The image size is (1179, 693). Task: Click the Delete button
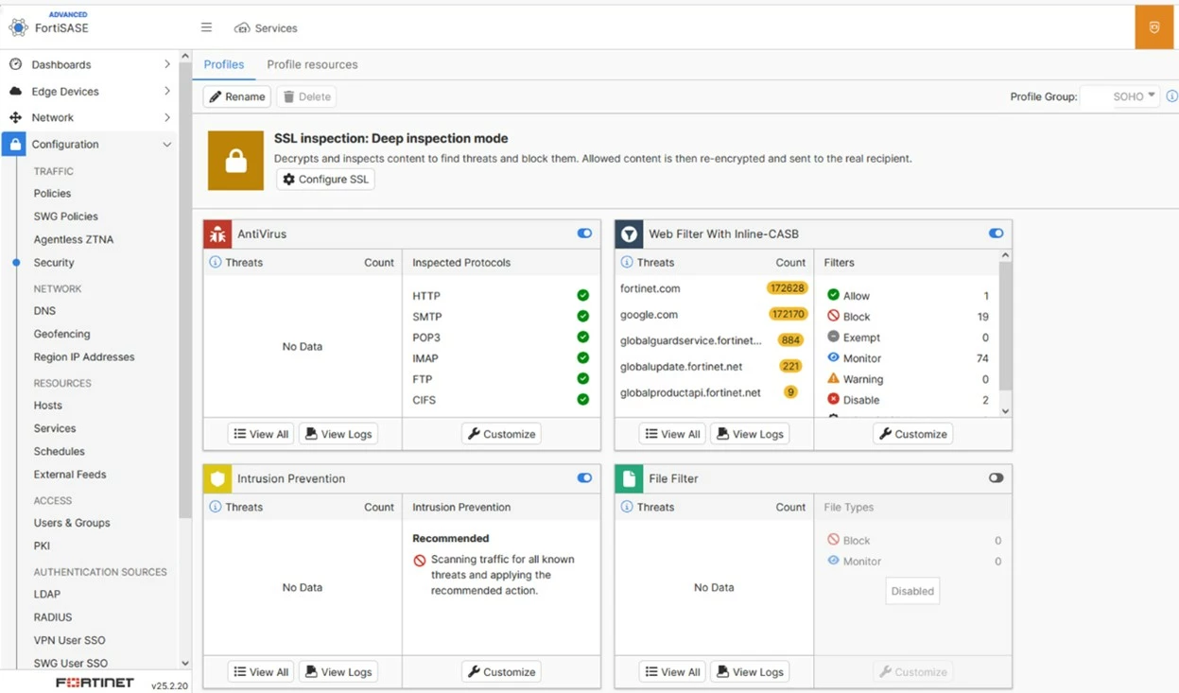click(306, 96)
